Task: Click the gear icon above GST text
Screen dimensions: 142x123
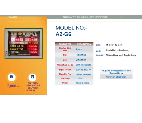Action: pos(32,77)
